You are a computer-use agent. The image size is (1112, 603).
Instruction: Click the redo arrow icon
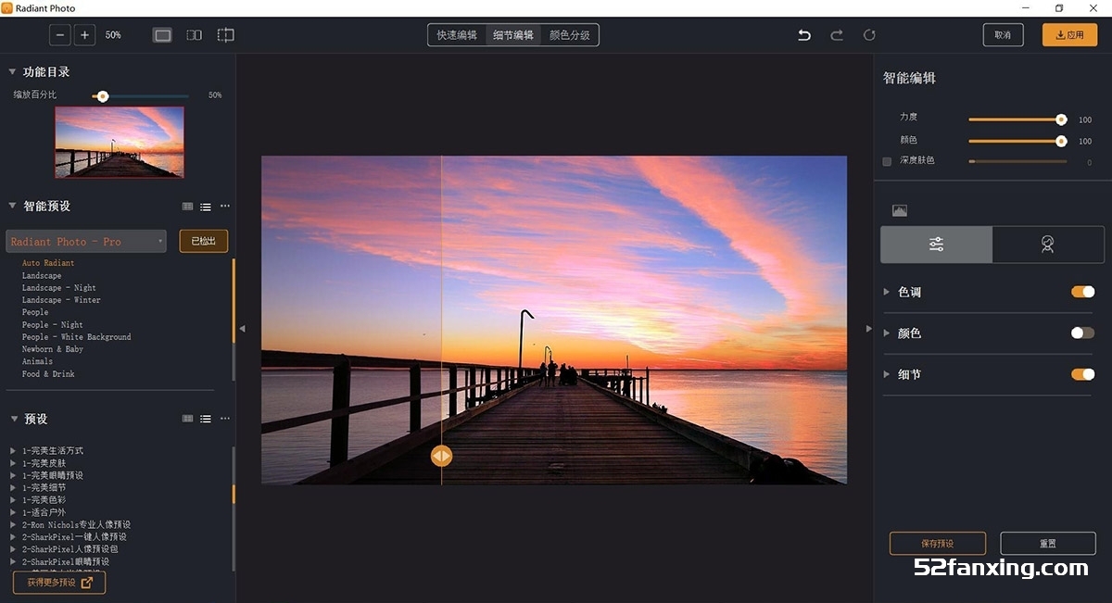pyautogui.click(x=837, y=35)
